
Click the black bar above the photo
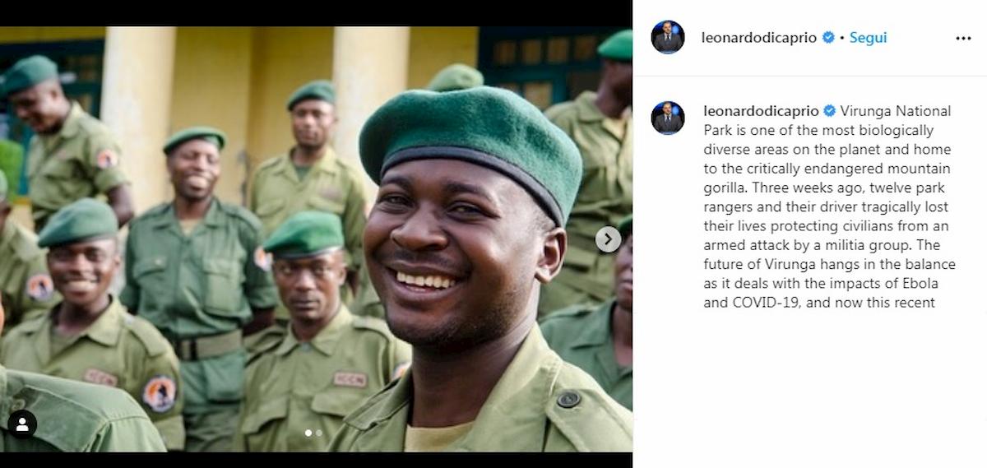(316, 13)
